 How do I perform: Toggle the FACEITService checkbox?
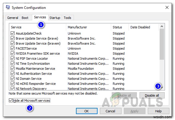12,48
